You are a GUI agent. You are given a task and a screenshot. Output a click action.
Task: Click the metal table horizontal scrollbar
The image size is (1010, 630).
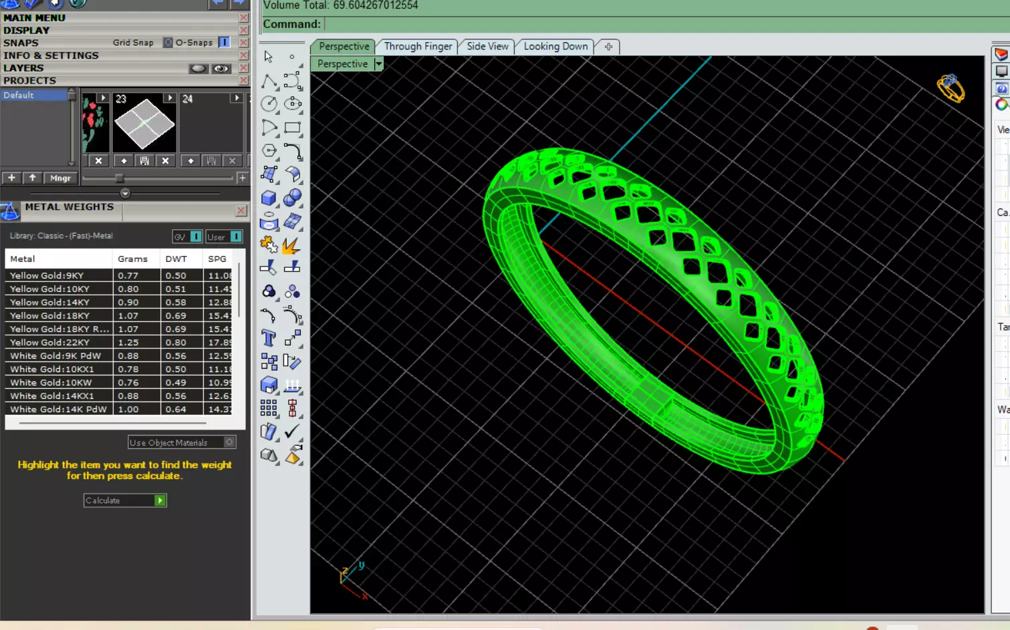112,423
